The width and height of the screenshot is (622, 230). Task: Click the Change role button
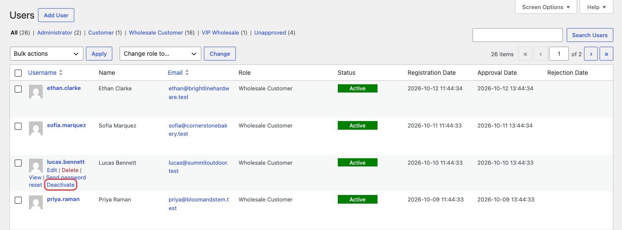(220, 54)
